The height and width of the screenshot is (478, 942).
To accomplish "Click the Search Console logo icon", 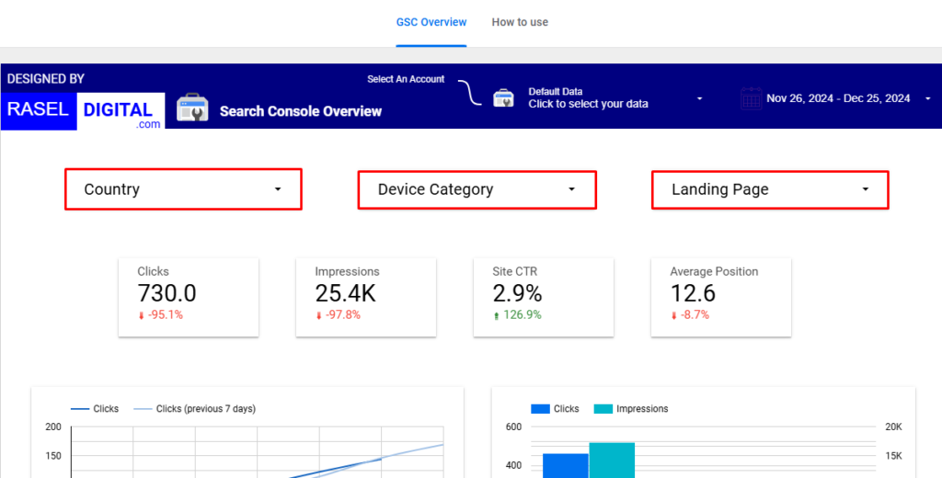I will [192, 108].
